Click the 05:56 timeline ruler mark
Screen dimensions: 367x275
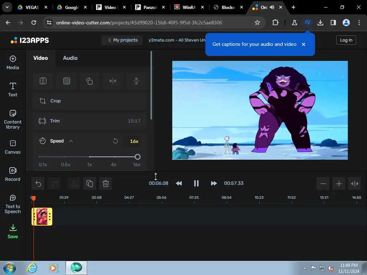click(162, 198)
